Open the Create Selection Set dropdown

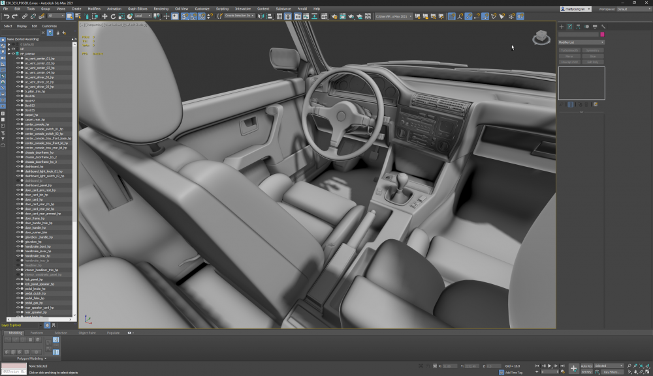(x=240, y=16)
